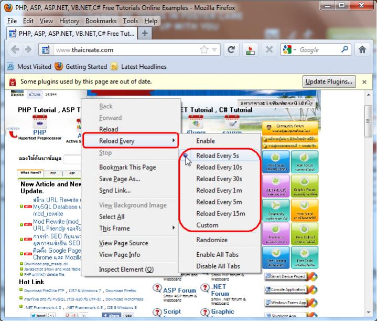377x321 pixels.
Task: Bookmark page with the star icon
Action: pos(204,50)
